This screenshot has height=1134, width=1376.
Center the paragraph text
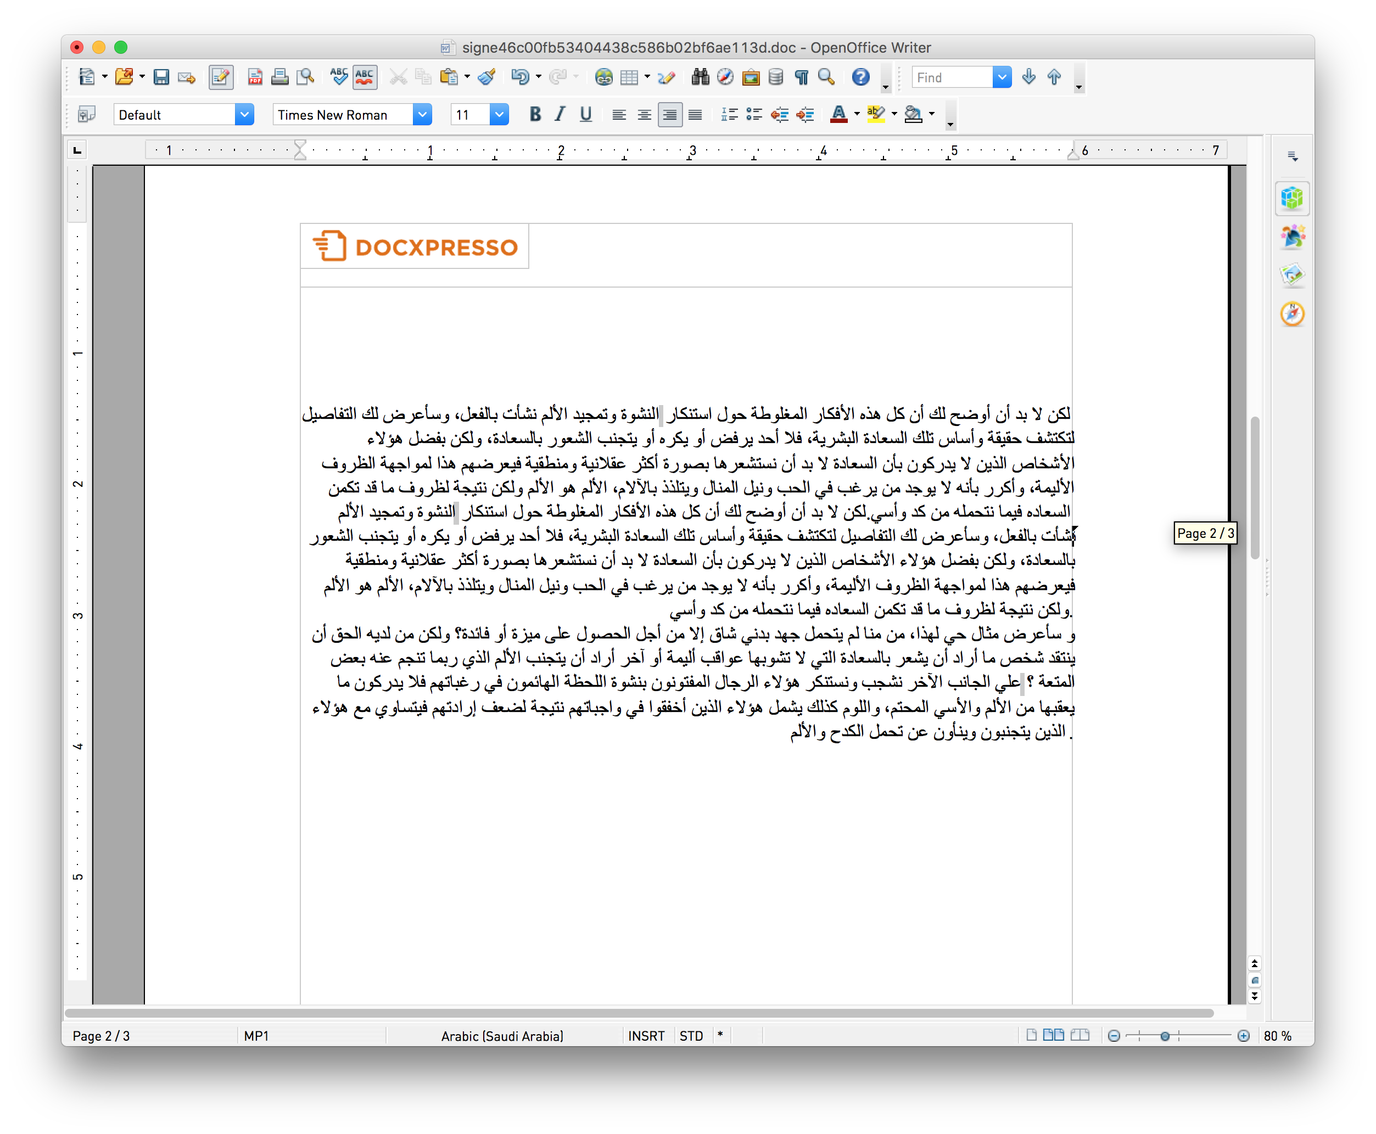[x=644, y=115]
